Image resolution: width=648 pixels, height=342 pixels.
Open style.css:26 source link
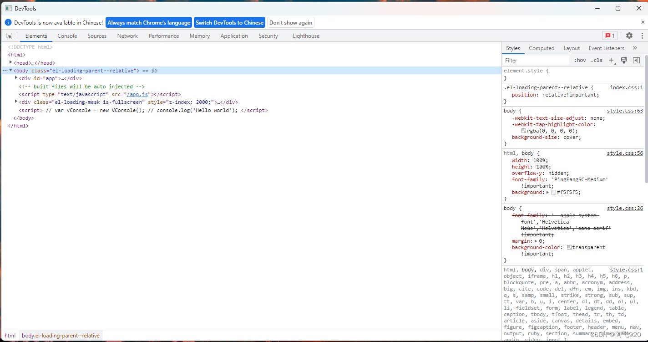[625, 208]
